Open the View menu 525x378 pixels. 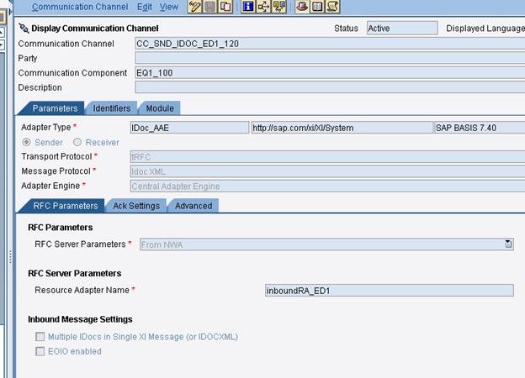(x=169, y=7)
